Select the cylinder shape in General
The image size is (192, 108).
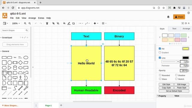[x=15, y=68]
